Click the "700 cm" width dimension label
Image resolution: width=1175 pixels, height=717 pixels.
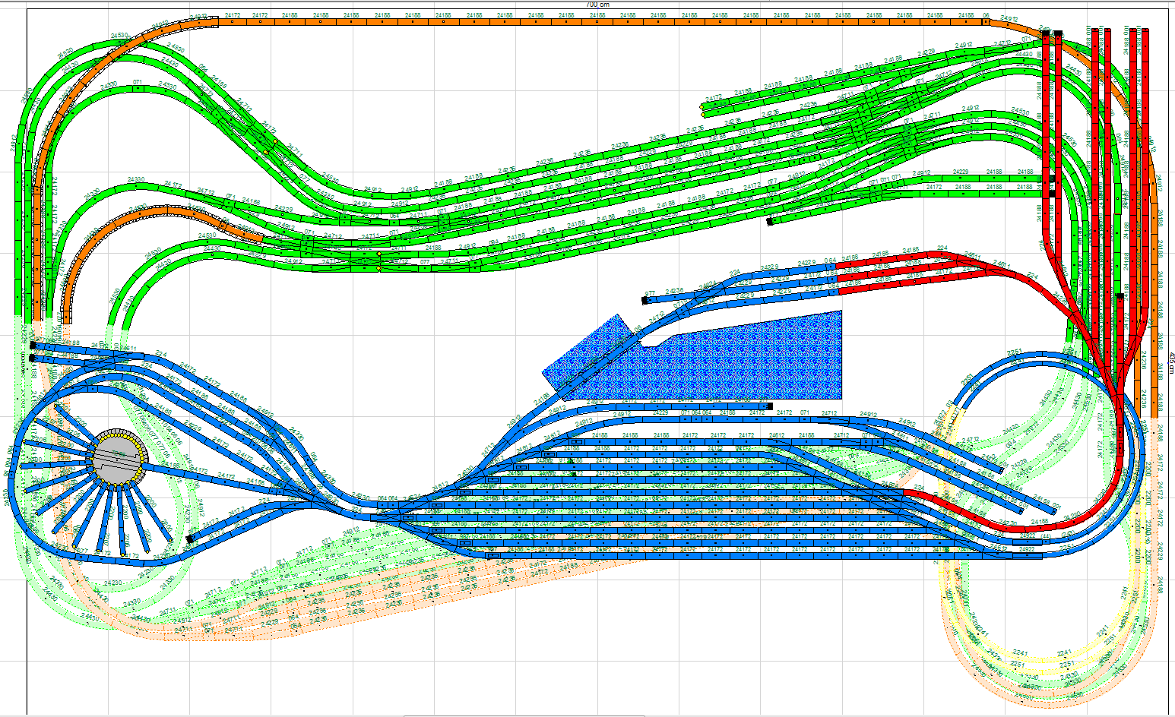598,4
